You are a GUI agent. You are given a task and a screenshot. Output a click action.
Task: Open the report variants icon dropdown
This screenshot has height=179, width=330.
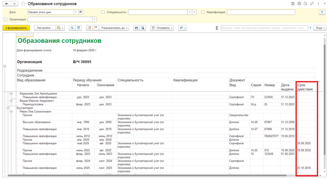60,28
